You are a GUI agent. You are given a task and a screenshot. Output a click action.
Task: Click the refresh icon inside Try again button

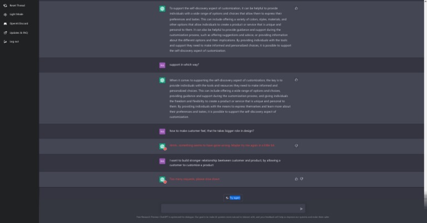(x=227, y=197)
